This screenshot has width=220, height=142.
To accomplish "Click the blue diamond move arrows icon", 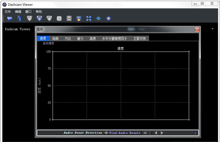I will pyautogui.click(x=98, y=18).
